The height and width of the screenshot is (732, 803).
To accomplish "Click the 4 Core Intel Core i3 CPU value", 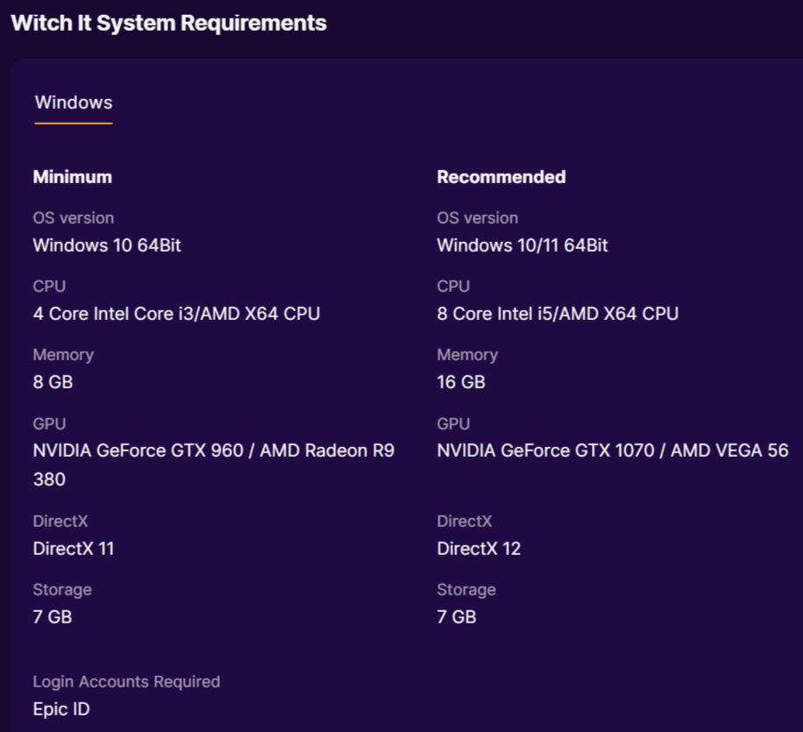I will pyautogui.click(x=177, y=314).
